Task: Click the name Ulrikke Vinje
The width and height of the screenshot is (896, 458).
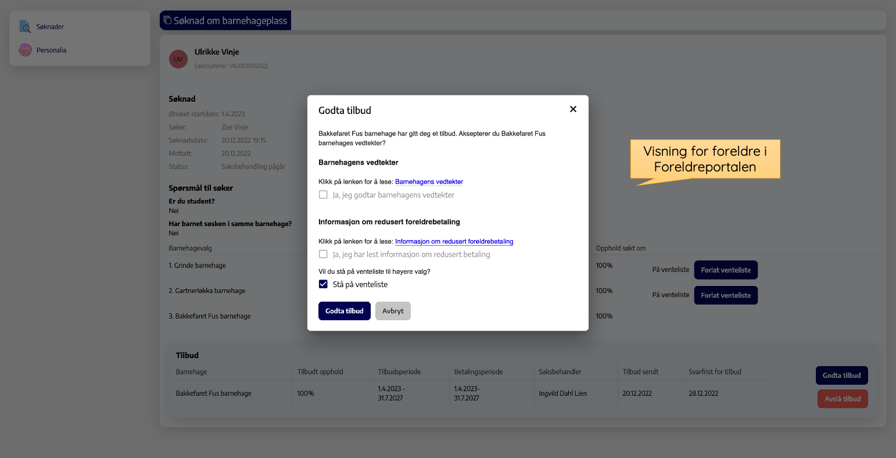Action: pyautogui.click(x=217, y=52)
